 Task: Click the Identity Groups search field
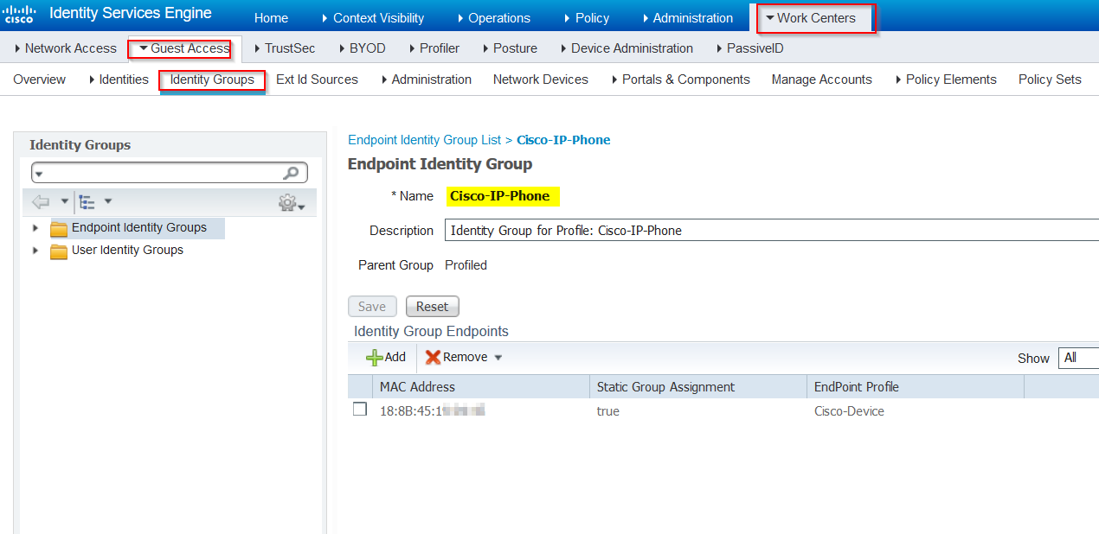170,173
